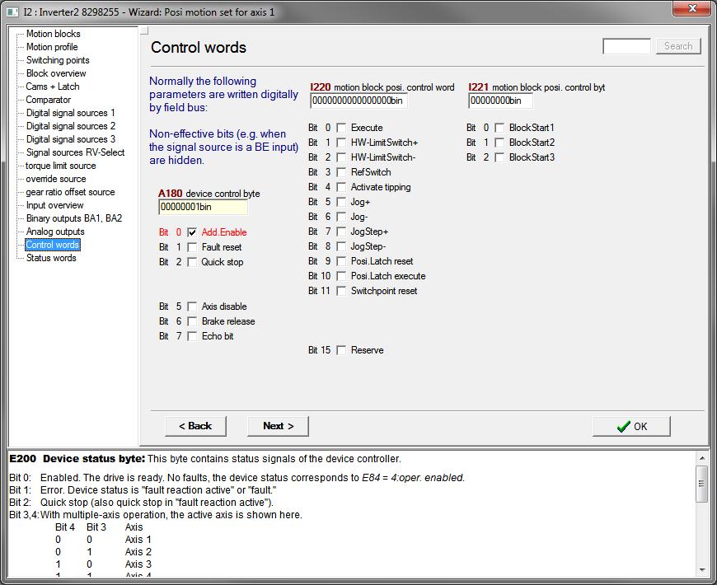Toggle the Add.Enable checkbox
This screenshot has width=717, height=585.
(x=192, y=232)
